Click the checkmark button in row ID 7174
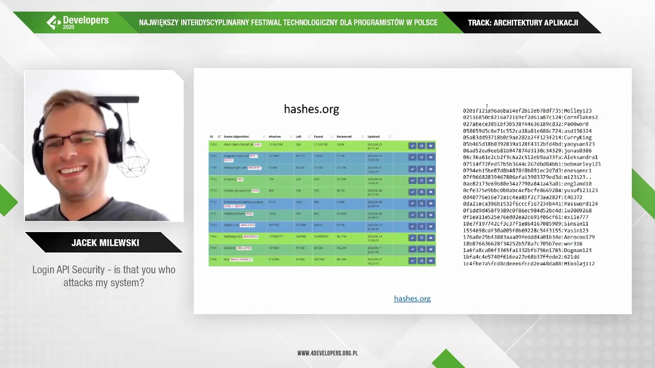The width and height of the screenshot is (655, 368). 412,180
